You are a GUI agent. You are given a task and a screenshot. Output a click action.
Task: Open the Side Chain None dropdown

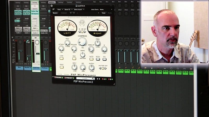[106, 9]
